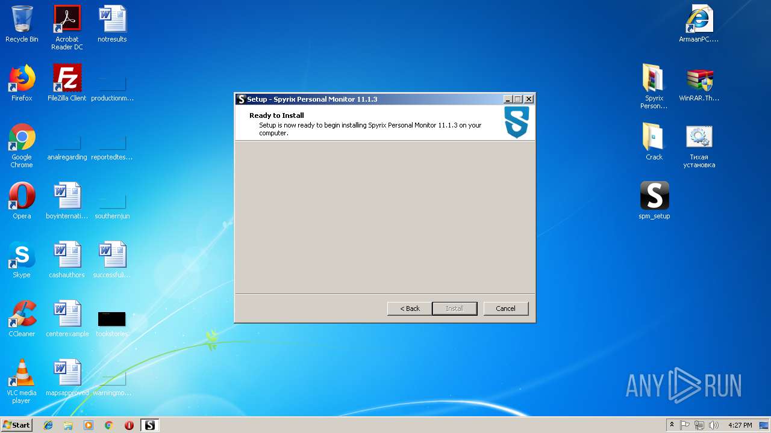The height and width of the screenshot is (433, 771).
Task: Select the cashauthors Word document
Action: (x=67, y=260)
